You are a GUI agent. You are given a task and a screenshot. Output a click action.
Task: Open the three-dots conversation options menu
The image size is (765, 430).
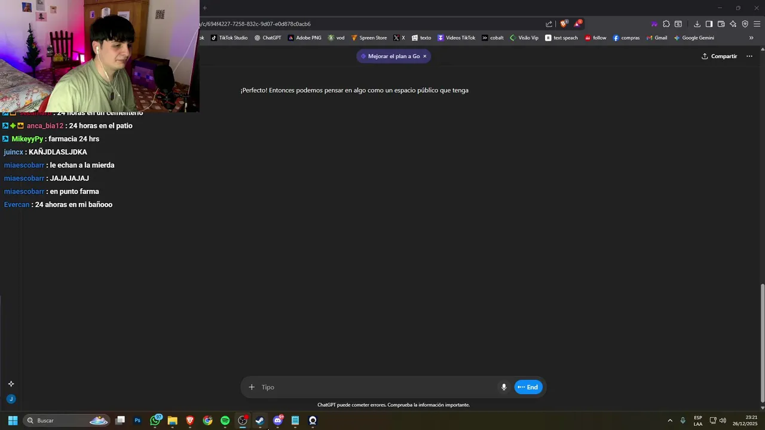tap(749, 56)
